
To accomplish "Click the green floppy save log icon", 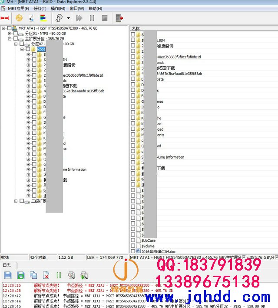I will (x=21, y=275).
